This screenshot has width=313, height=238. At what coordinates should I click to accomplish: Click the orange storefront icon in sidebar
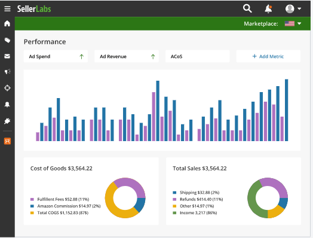7,141
